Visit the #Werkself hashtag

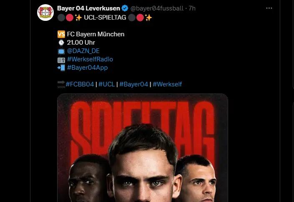pos(167,84)
